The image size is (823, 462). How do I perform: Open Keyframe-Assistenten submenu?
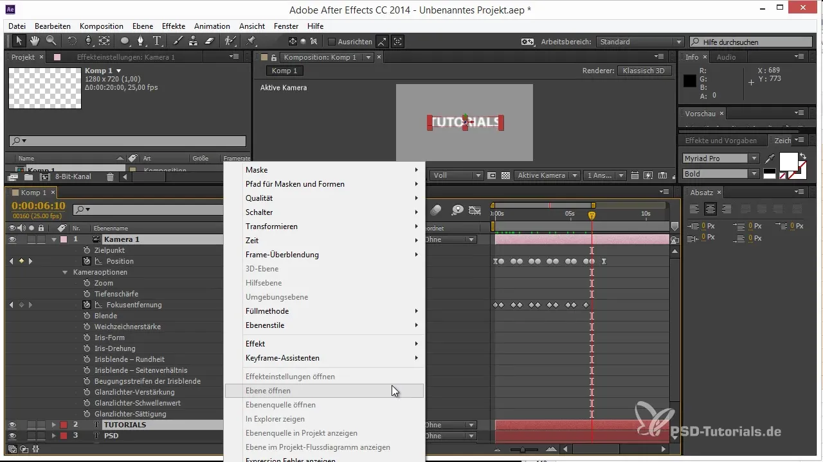point(325,358)
